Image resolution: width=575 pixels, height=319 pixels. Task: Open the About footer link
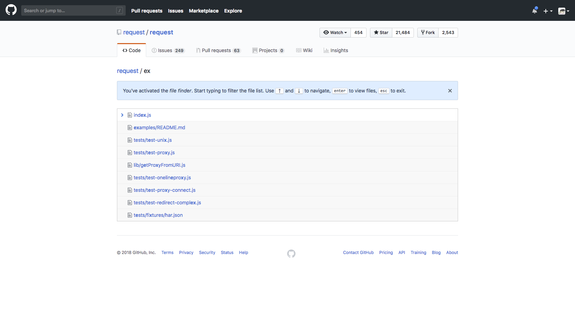452,253
